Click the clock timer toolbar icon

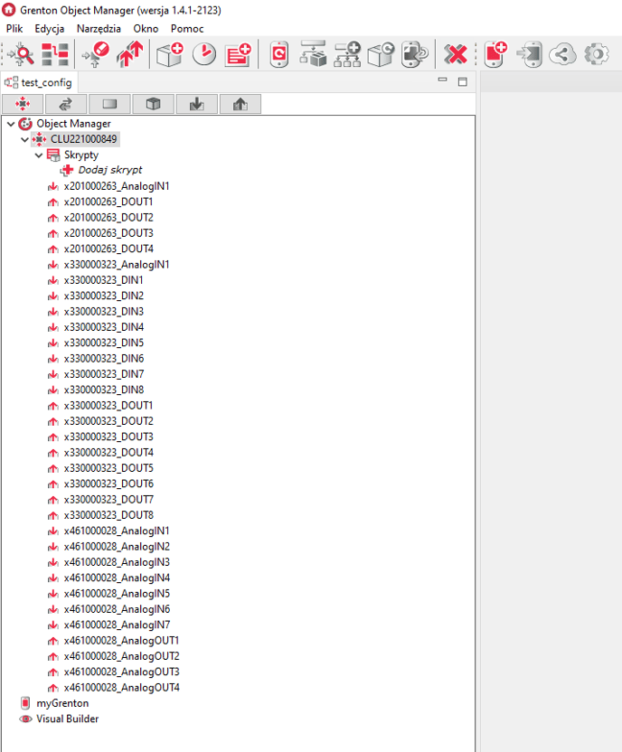pos(204,54)
